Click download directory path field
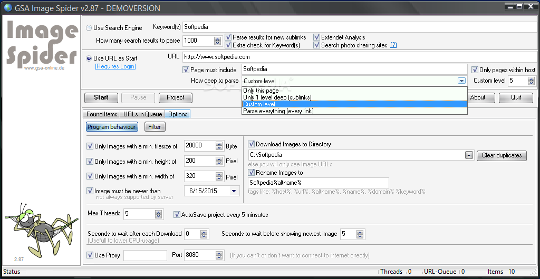 coord(356,155)
